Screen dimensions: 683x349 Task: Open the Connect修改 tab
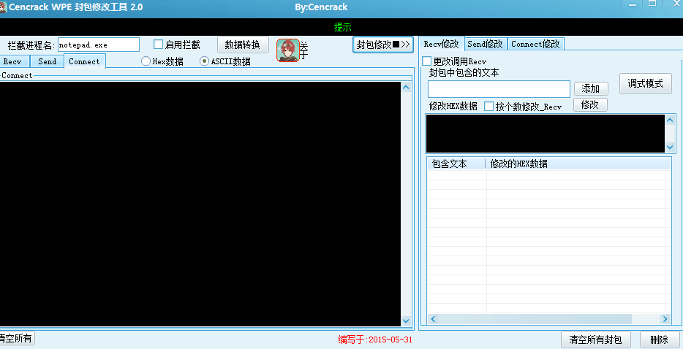coord(535,44)
